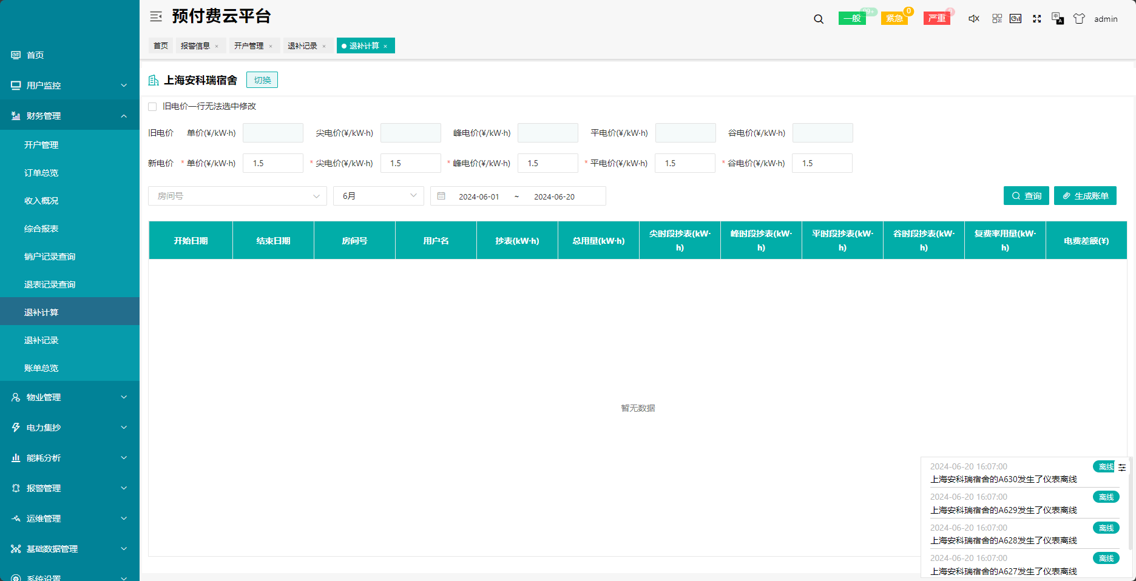Open the search magnifier in the top bar
This screenshot has height=581, width=1136.
tap(819, 19)
